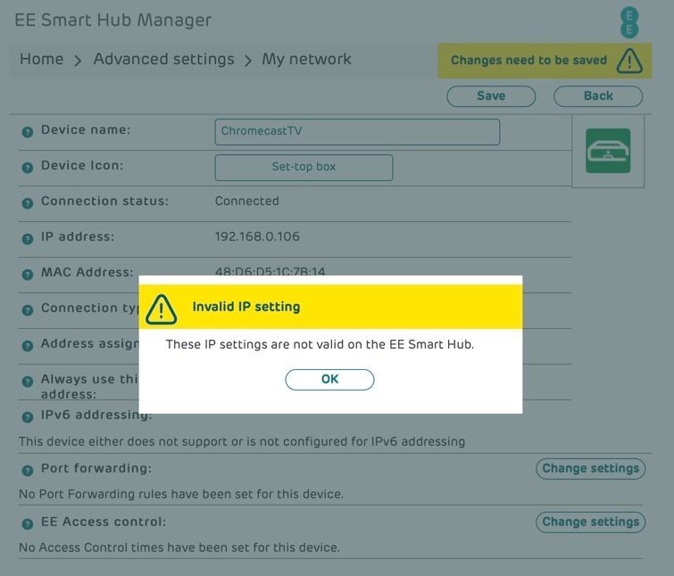Show help for Connection type
Screen dimensions: 674x576
click(28, 310)
